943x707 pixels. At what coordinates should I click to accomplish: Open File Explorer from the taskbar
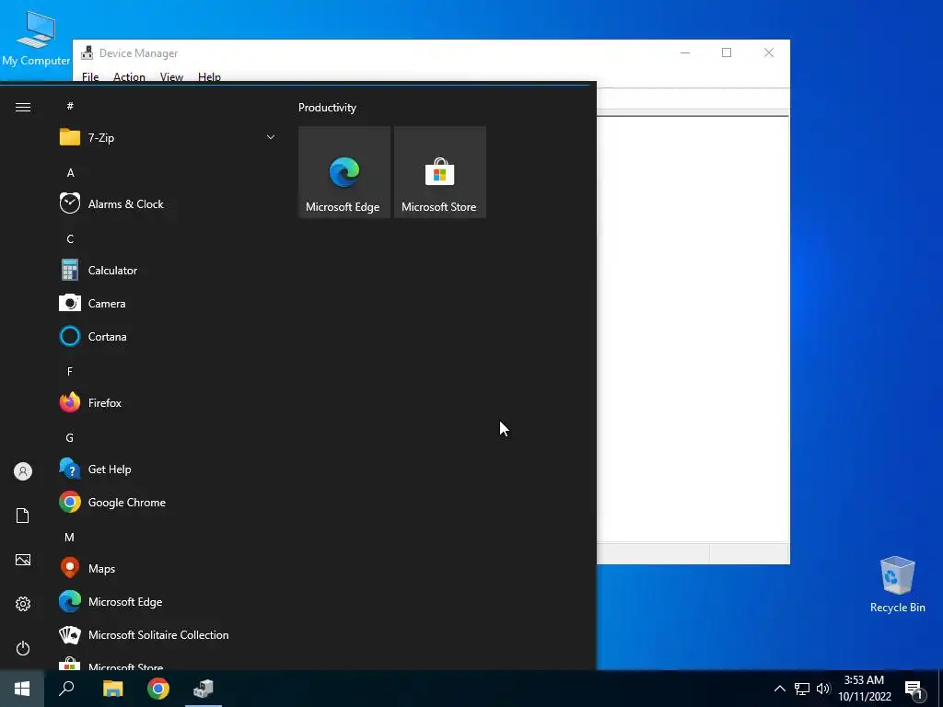click(112, 689)
